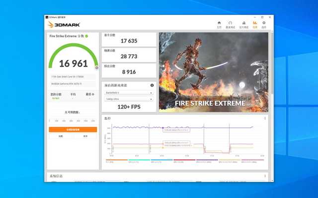Open the system info panel three-dot menu
318x198 pixels.
click(265, 176)
